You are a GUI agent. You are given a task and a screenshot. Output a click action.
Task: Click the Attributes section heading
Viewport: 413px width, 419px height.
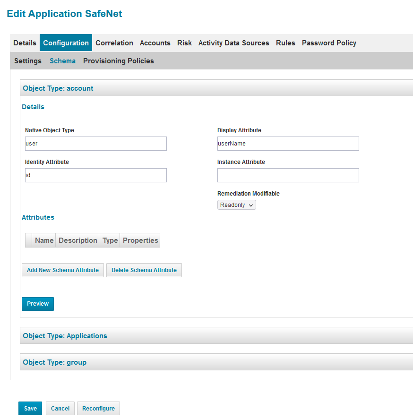pyautogui.click(x=38, y=217)
